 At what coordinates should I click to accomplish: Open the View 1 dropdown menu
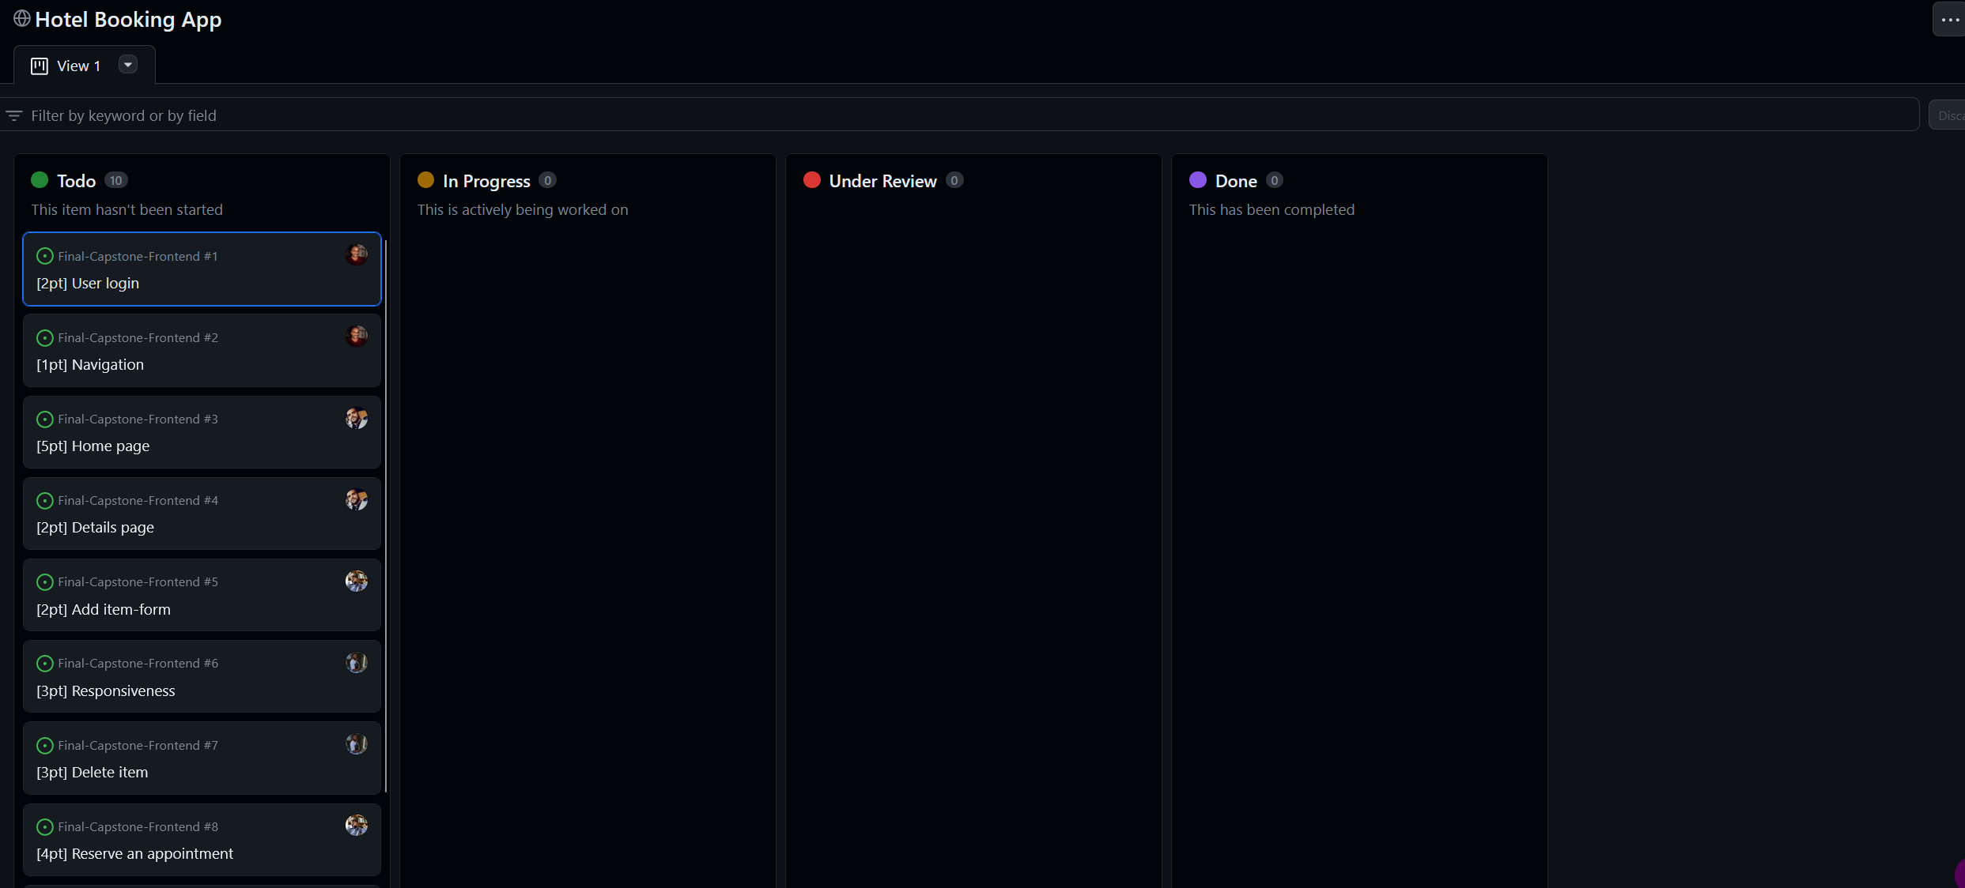point(127,65)
